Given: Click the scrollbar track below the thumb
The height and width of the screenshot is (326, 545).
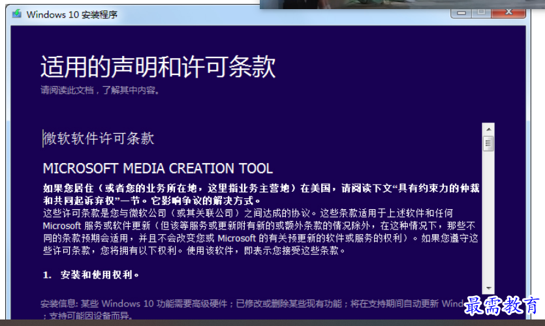Looking at the screenshot, I should pyautogui.click(x=488, y=216).
